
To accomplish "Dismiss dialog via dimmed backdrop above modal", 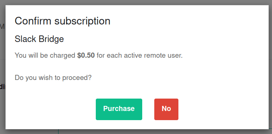I will coord(136,2).
